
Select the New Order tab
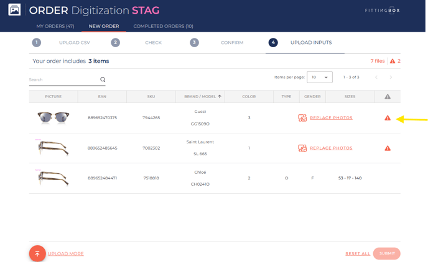[x=104, y=26]
